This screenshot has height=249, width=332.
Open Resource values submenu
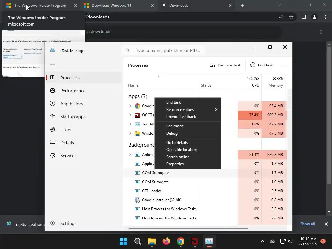[x=188, y=110]
